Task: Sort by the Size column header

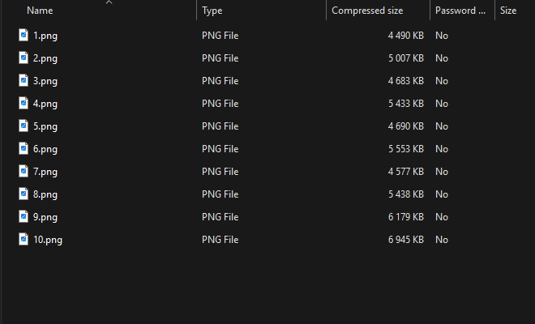Action: click(508, 11)
